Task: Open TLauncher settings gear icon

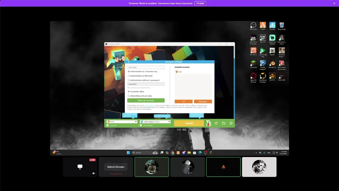Action: pos(231,123)
